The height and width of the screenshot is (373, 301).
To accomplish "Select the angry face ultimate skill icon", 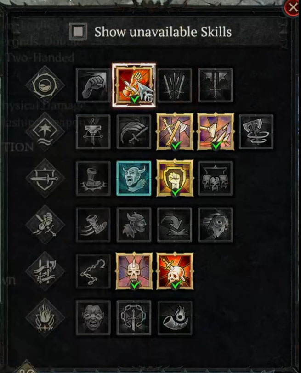I will 93,318.
